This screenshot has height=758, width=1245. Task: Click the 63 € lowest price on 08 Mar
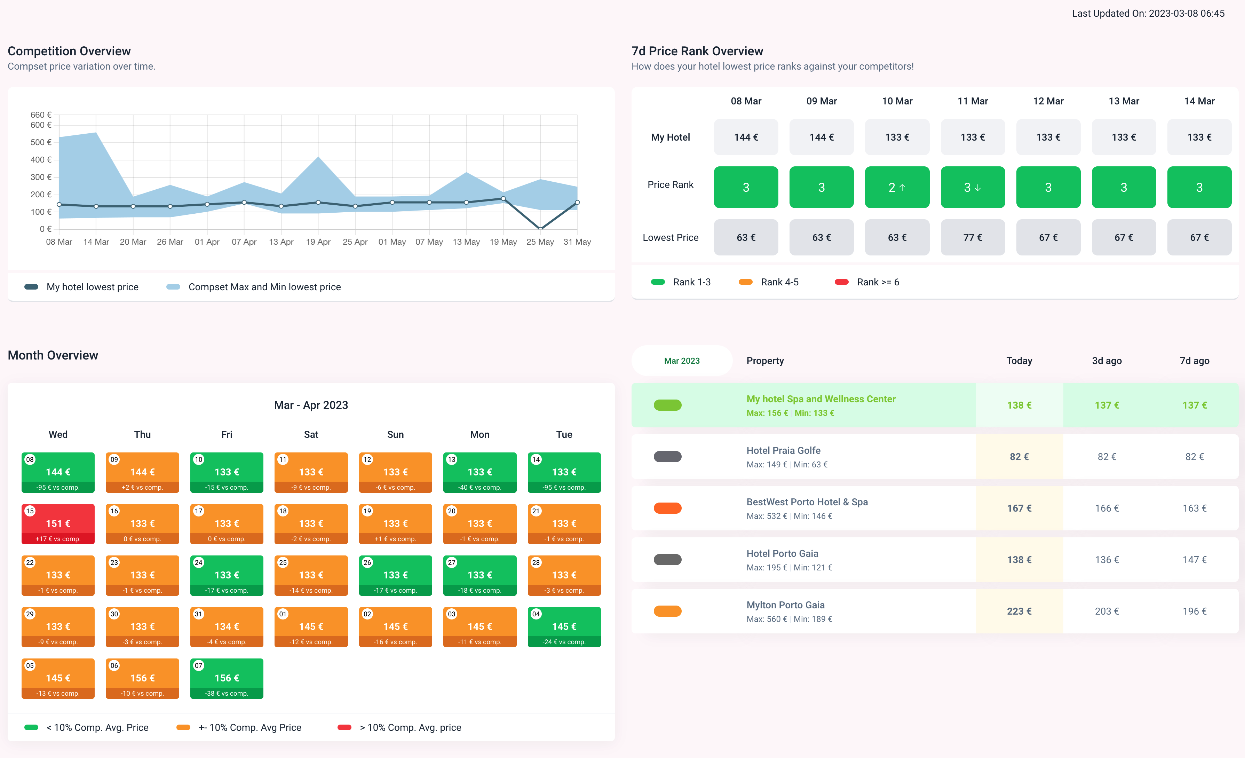pos(746,237)
